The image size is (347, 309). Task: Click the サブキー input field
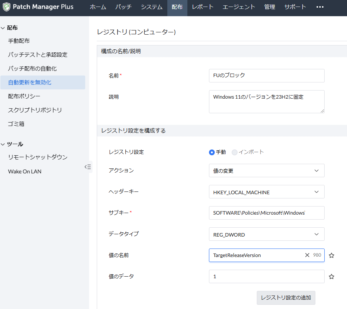tap(266, 213)
